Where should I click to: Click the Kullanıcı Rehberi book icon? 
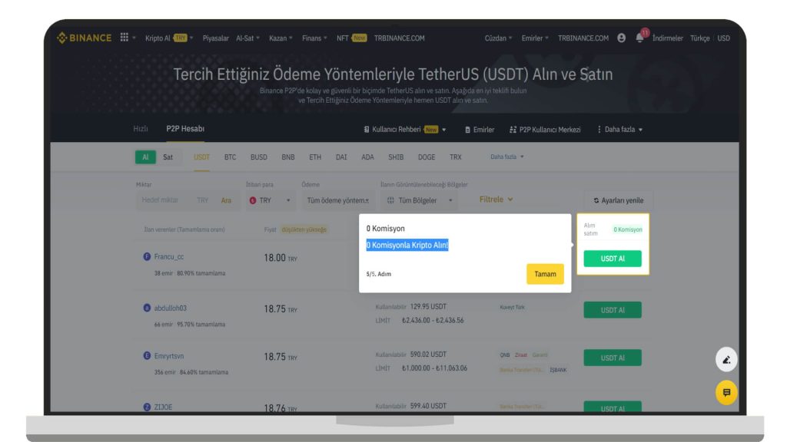coord(367,130)
